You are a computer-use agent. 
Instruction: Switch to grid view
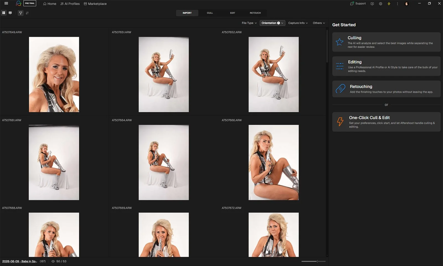pos(4,13)
